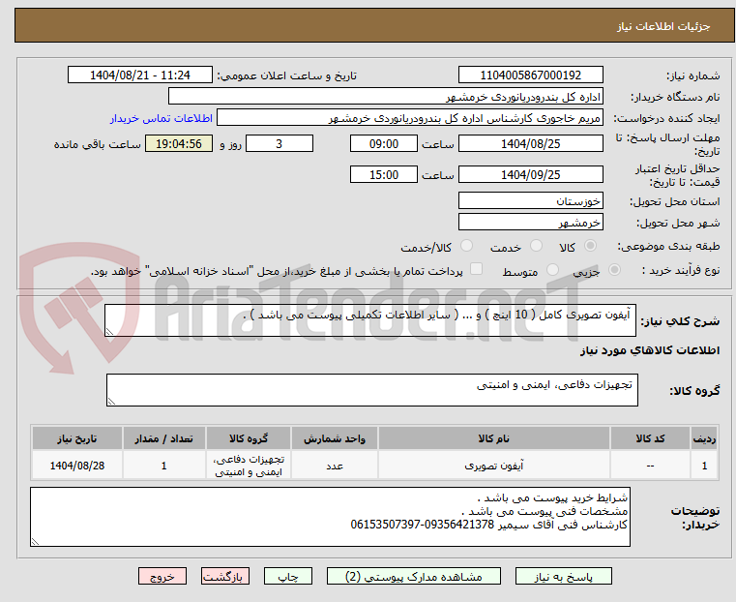Click the بازگشت back button
This screenshot has width=736, height=602.
(224, 576)
